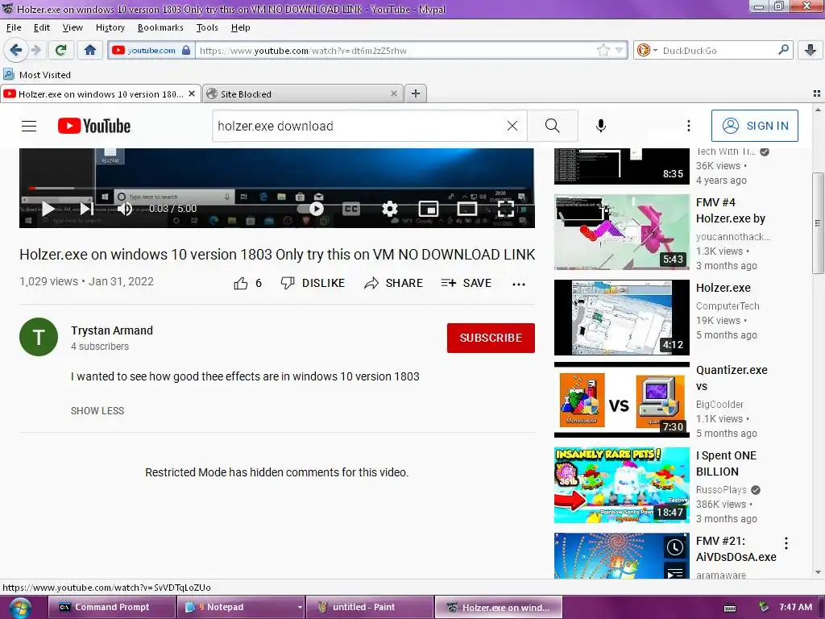This screenshot has width=825, height=619.
Task: Open Holzer.exe by ComputerTech thumbnail
Action: pyautogui.click(x=622, y=318)
